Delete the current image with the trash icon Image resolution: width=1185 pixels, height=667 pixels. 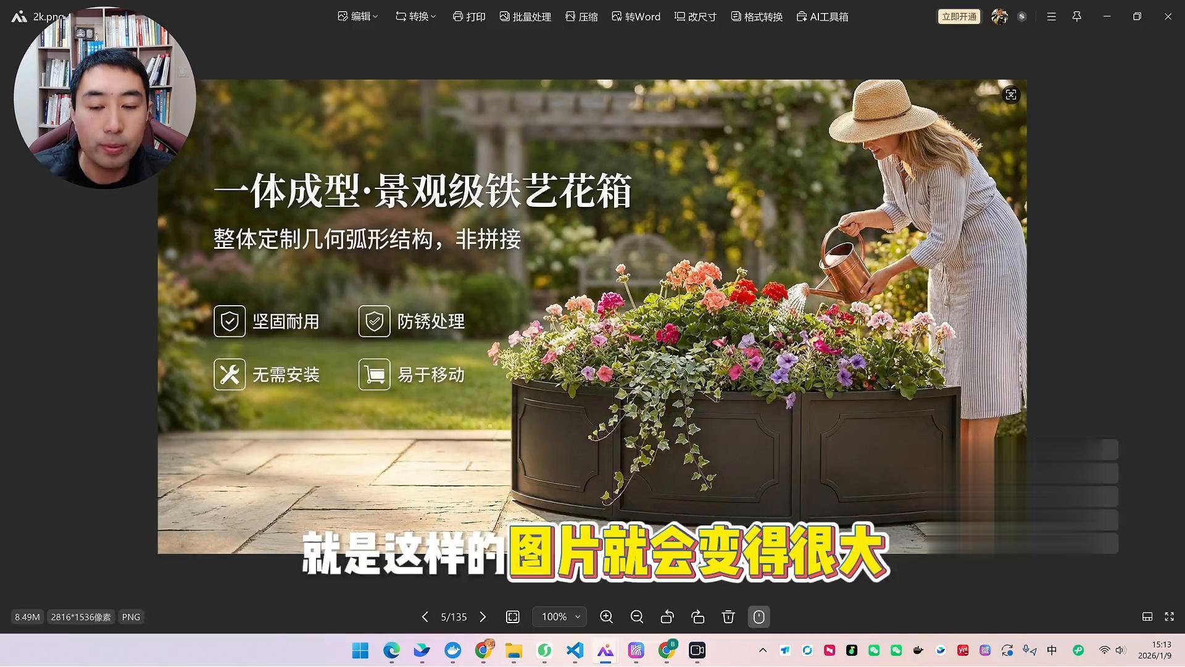[x=728, y=617]
